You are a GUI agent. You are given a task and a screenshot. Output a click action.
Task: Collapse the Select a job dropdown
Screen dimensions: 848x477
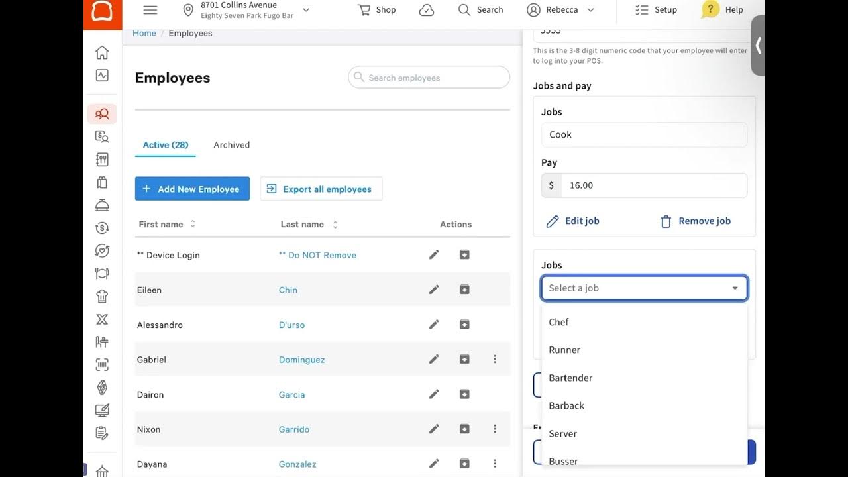click(x=735, y=288)
